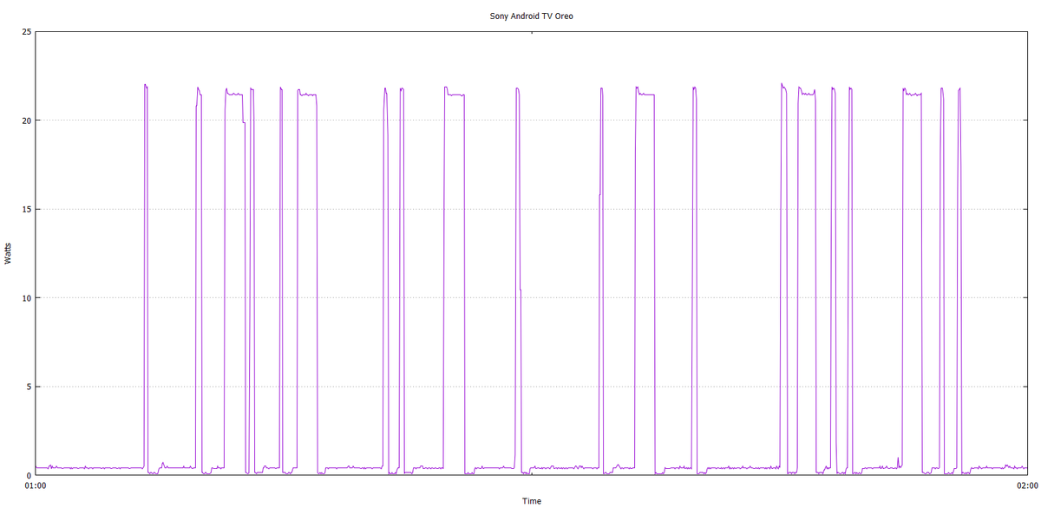The width and height of the screenshot is (1041, 508).
Task: Click the top of the last power spike
Action: [x=959, y=88]
